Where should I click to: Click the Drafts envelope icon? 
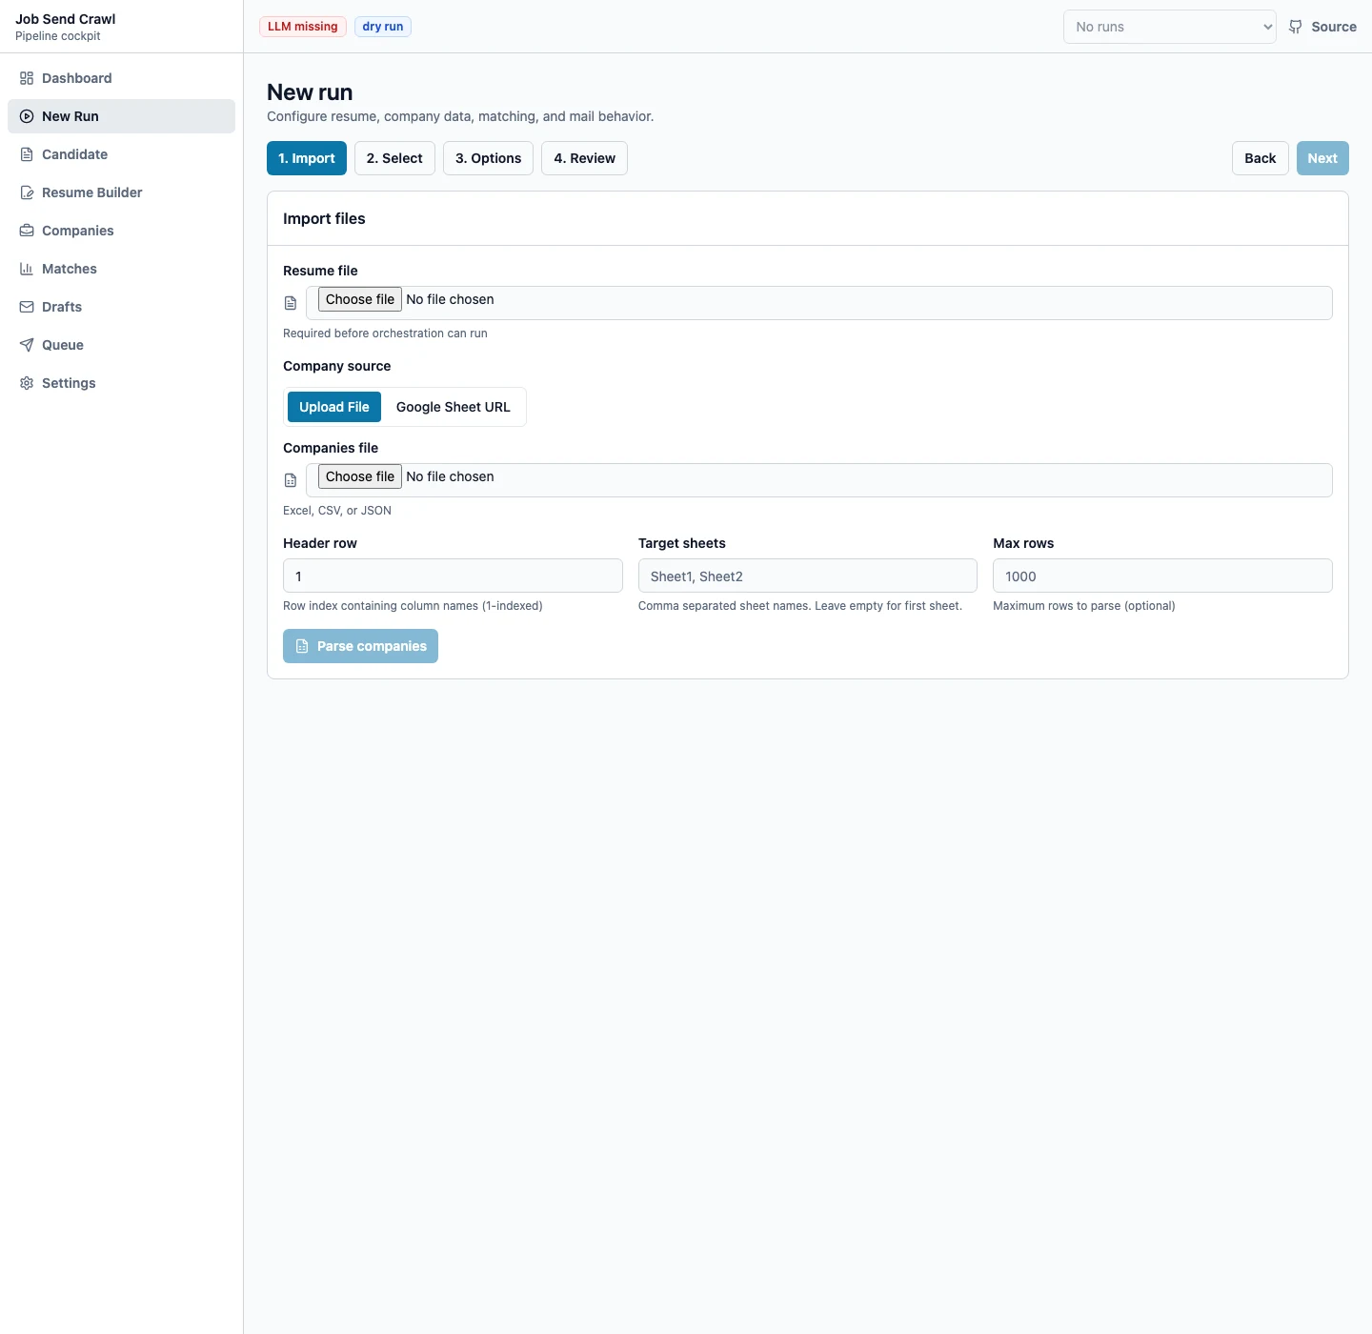(27, 307)
